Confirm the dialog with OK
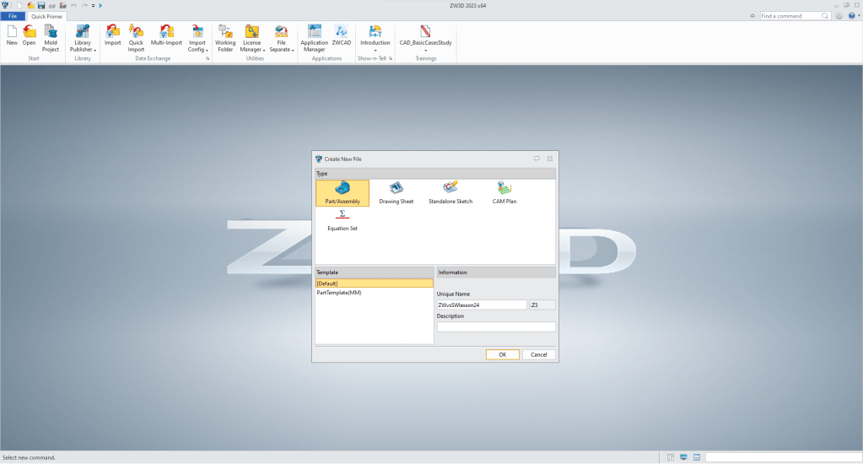The width and height of the screenshot is (863, 464). pos(502,354)
